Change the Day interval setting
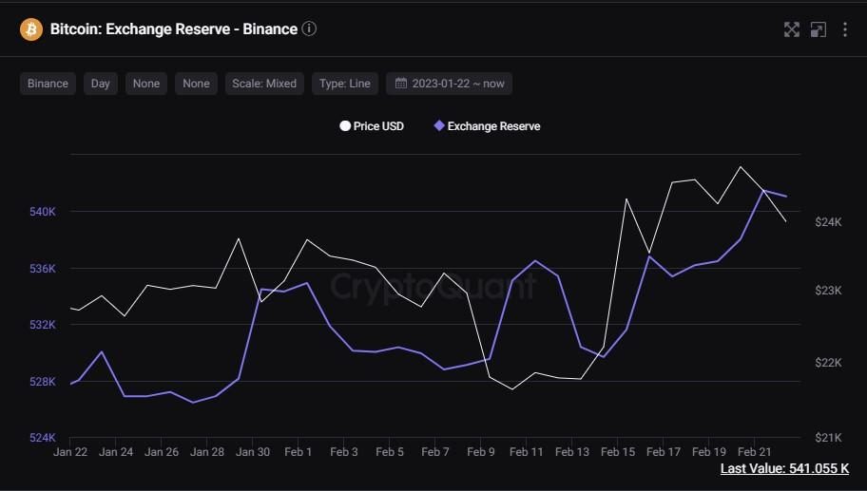This screenshot has height=491, width=867. point(100,84)
